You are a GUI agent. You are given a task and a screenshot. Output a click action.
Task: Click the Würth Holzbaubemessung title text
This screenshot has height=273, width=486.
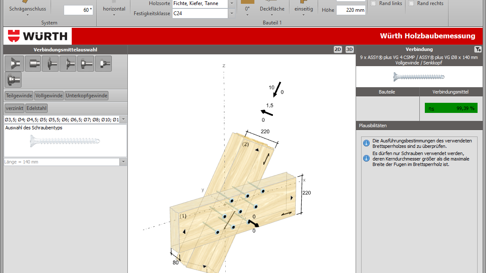[x=427, y=36]
